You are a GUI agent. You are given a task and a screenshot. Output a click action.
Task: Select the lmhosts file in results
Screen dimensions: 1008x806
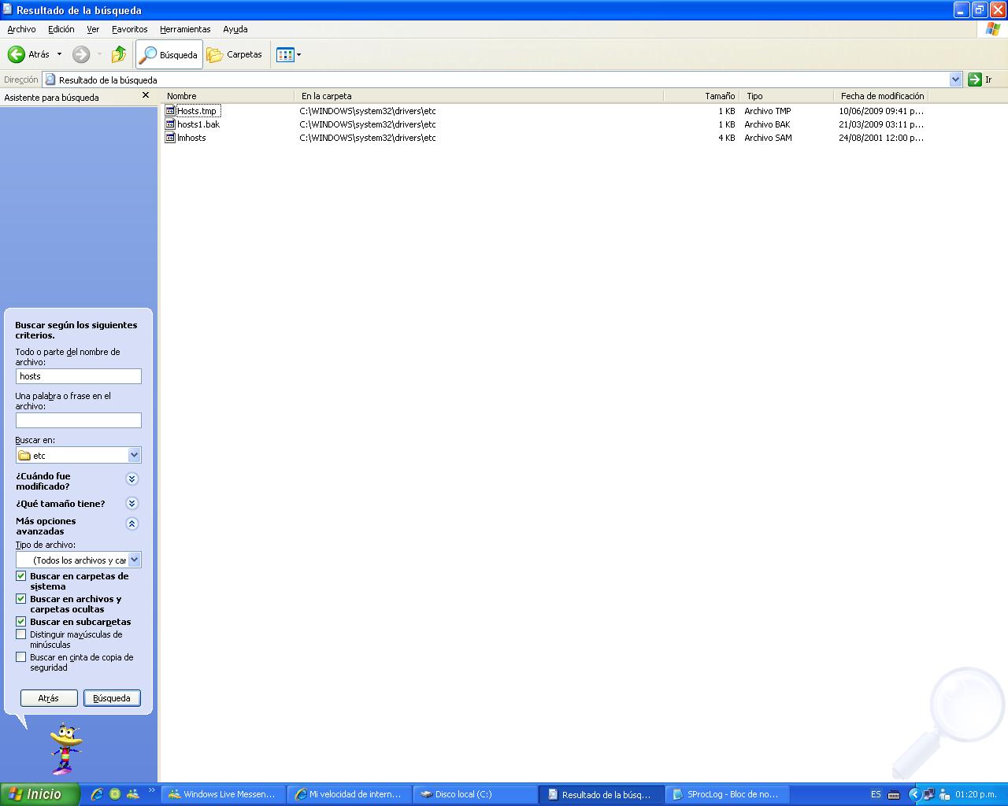(191, 138)
